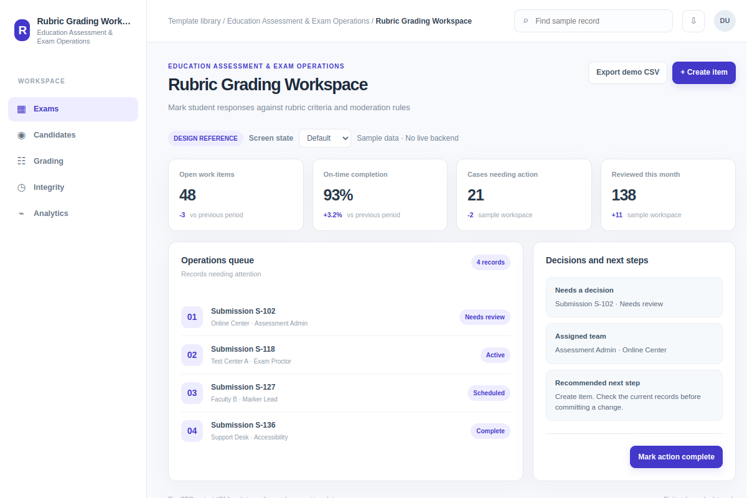Viewport: 747px width, 498px height.
Task: Click the 01 number badge for S-102
Action: (192, 317)
